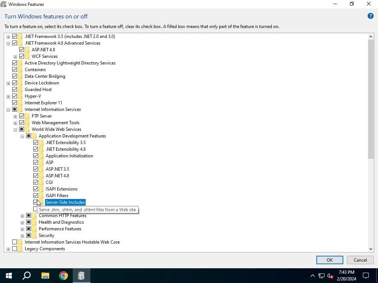Click the Security folder icon

coord(34,235)
